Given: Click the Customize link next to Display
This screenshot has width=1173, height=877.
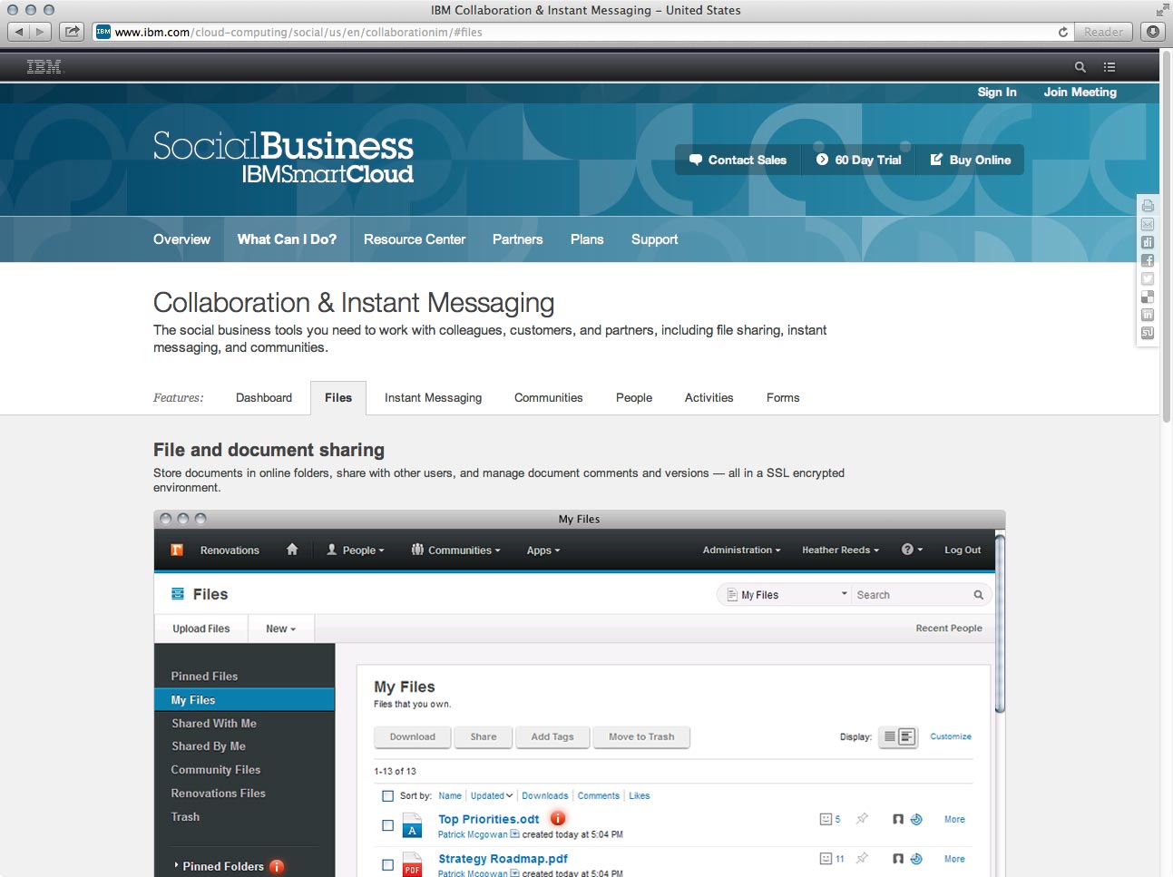Looking at the screenshot, I should [950, 736].
